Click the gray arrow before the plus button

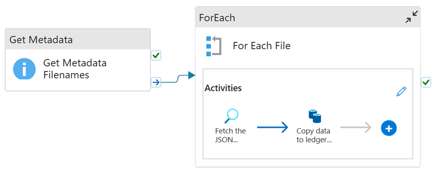pos(356,128)
